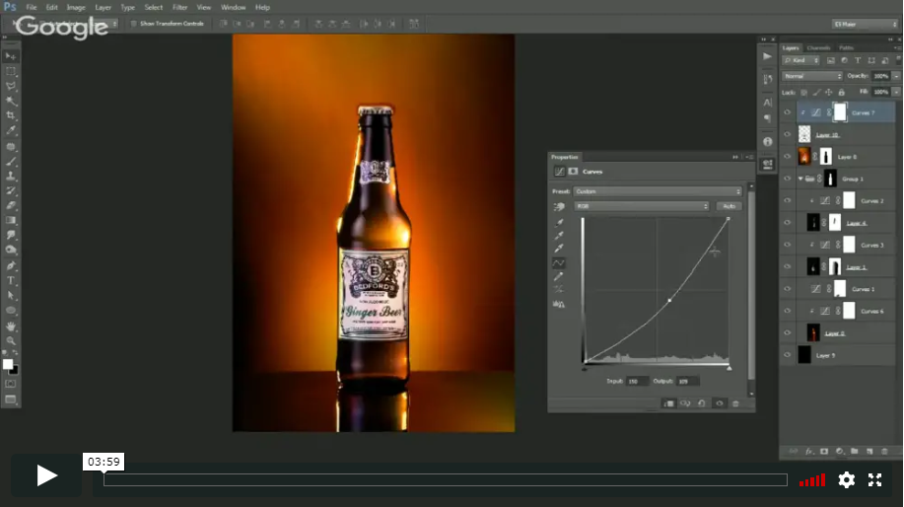Viewport: 904px width, 507px height.
Task: Select the Pen tool
Action: pos(11,265)
